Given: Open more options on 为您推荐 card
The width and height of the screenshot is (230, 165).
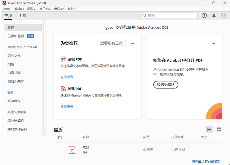Looking at the screenshot, I should (132, 44).
